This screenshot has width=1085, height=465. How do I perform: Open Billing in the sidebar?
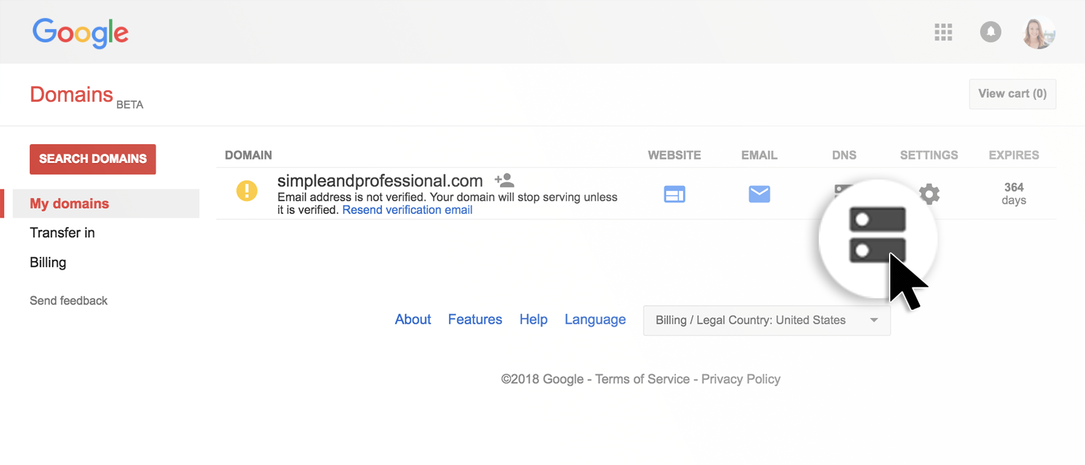(48, 263)
